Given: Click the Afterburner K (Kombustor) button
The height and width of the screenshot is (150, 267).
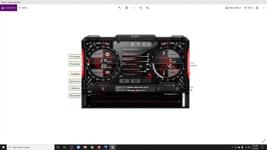Looking at the screenshot, I should [x=124, y=45].
